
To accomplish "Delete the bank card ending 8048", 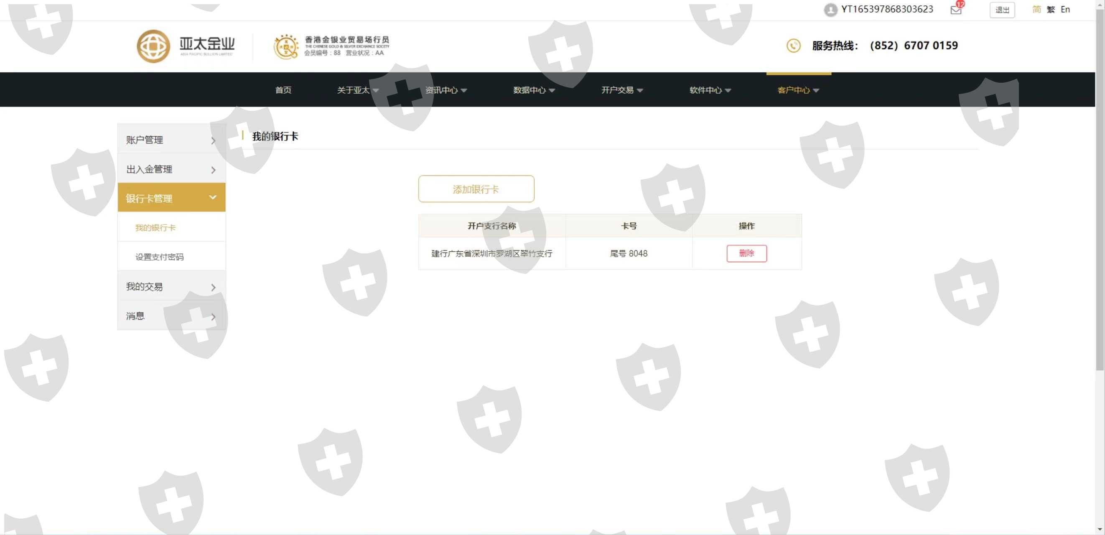I will (x=746, y=253).
